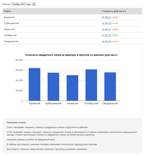Click the Район column header
The height and width of the screenshot is (156, 145).
click(7, 11)
